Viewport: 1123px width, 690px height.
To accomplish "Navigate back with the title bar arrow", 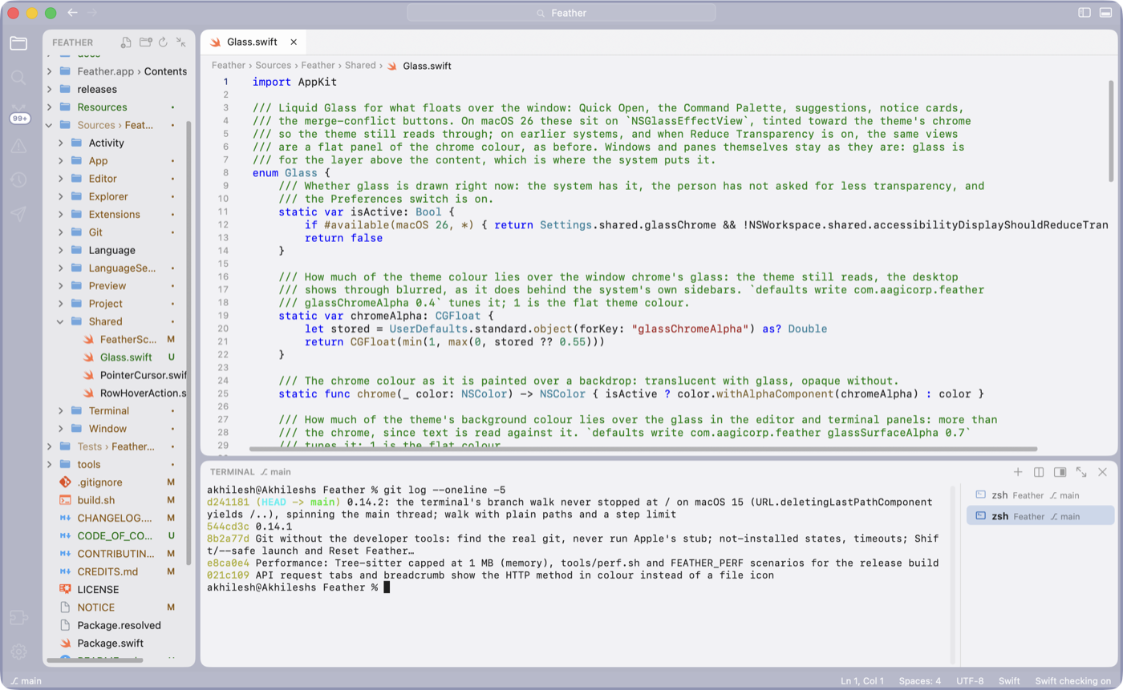I will tap(73, 13).
